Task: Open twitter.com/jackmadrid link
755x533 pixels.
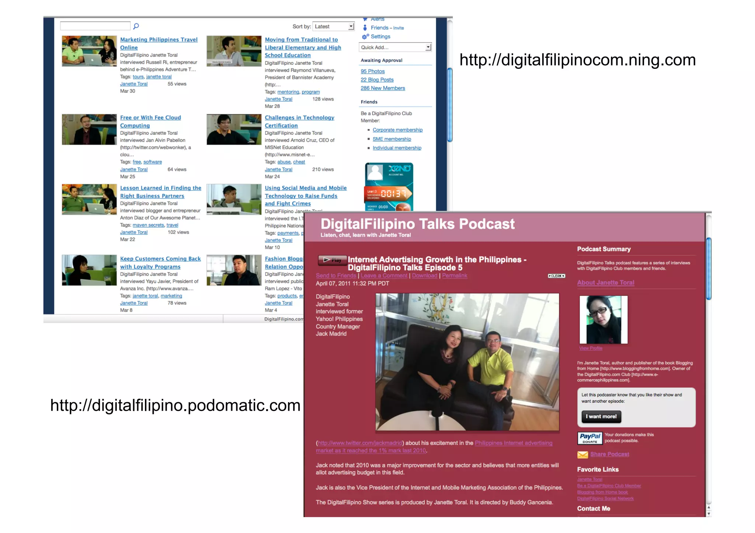Action: [x=360, y=443]
